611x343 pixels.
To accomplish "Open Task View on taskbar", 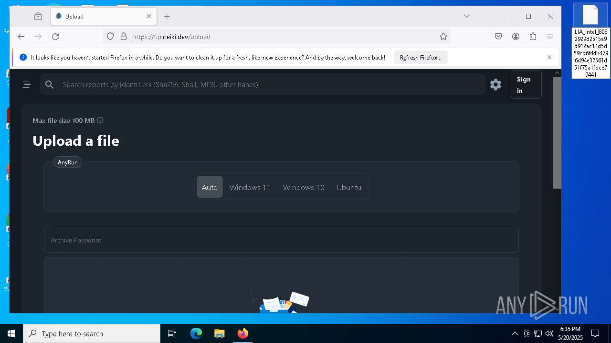I will [x=172, y=333].
